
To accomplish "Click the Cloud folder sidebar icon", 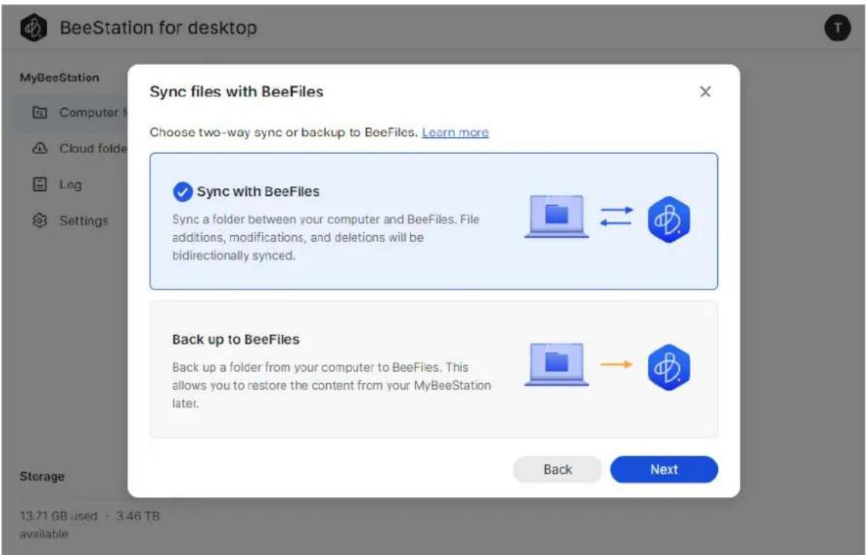I will pyautogui.click(x=40, y=148).
